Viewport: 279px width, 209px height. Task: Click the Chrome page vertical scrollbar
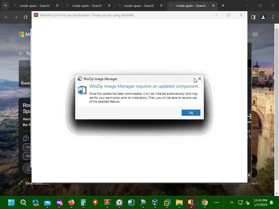277,104
